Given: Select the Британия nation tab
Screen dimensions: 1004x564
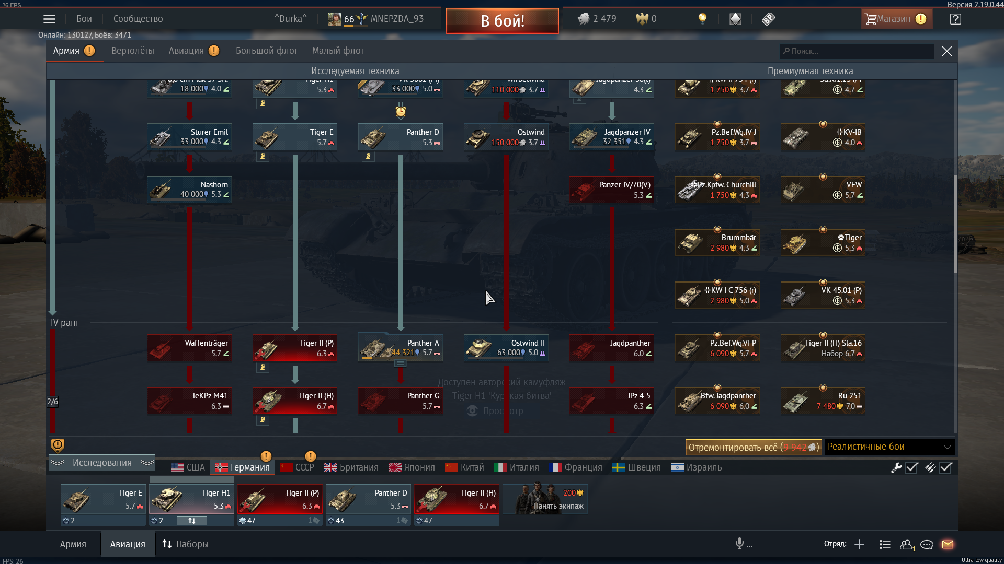Looking at the screenshot, I should point(351,467).
